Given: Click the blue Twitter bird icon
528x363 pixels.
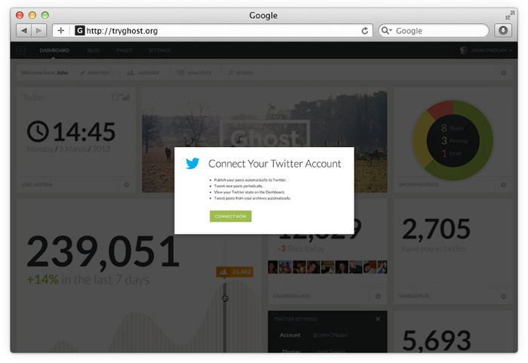Looking at the screenshot, I should [x=192, y=164].
